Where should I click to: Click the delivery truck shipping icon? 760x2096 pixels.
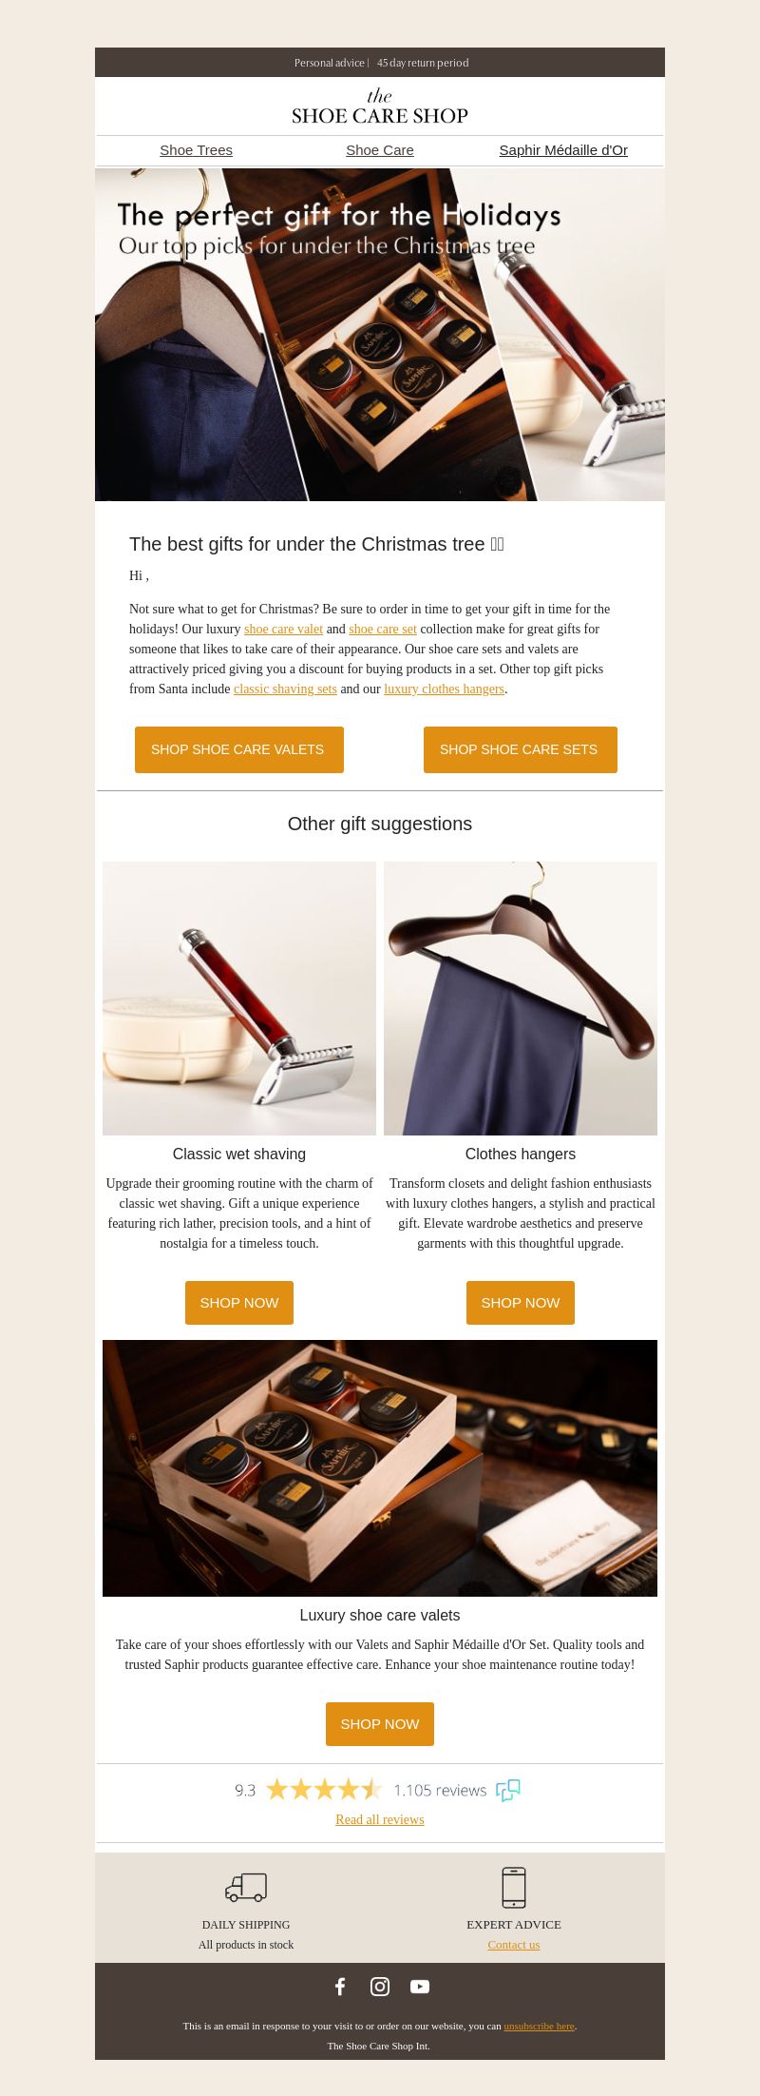(246, 1887)
